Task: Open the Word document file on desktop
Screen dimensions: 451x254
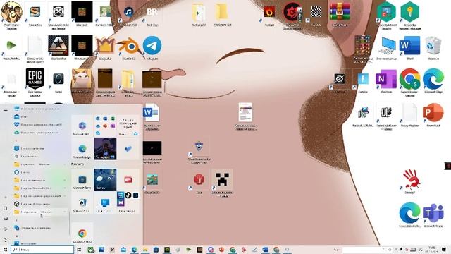Action: coord(152,112)
